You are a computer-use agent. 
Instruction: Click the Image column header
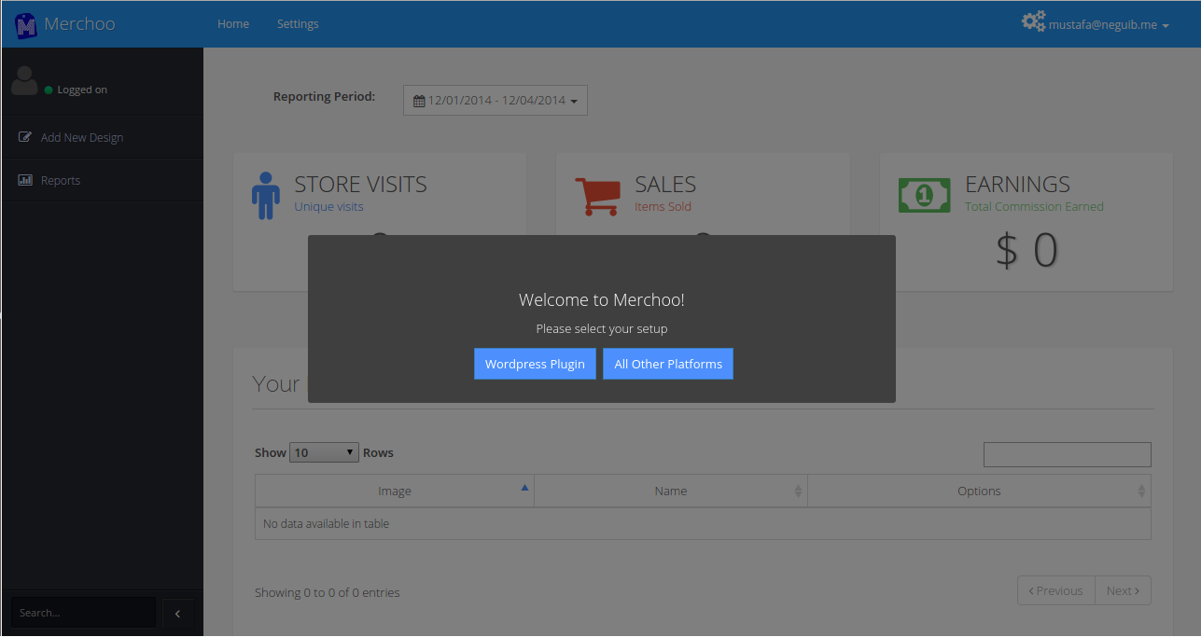pos(395,491)
